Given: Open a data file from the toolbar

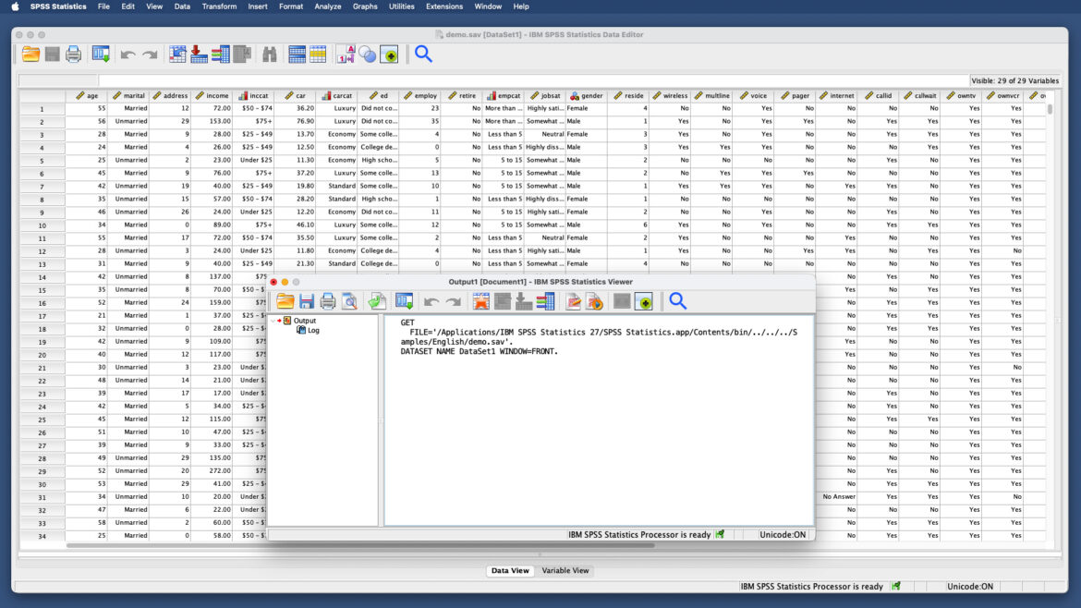Looking at the screenshot, I should coord(30,54).
